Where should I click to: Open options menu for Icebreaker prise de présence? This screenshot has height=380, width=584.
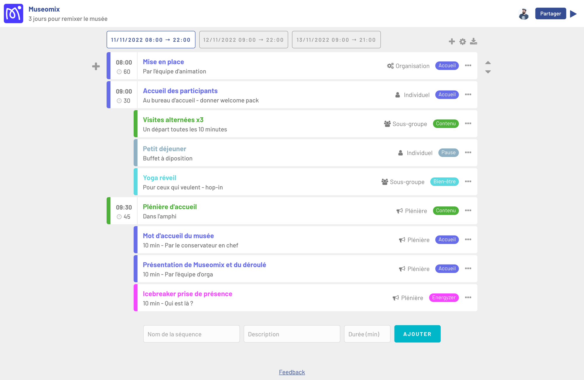coord(468,298)
